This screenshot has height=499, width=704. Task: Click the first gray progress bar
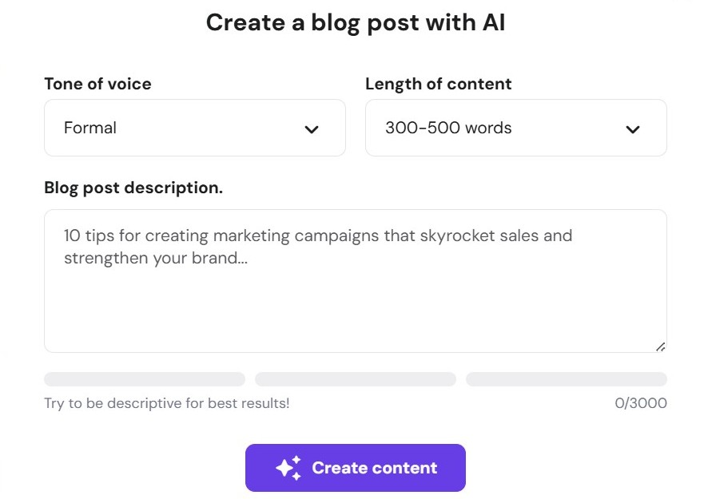(145, 378)
